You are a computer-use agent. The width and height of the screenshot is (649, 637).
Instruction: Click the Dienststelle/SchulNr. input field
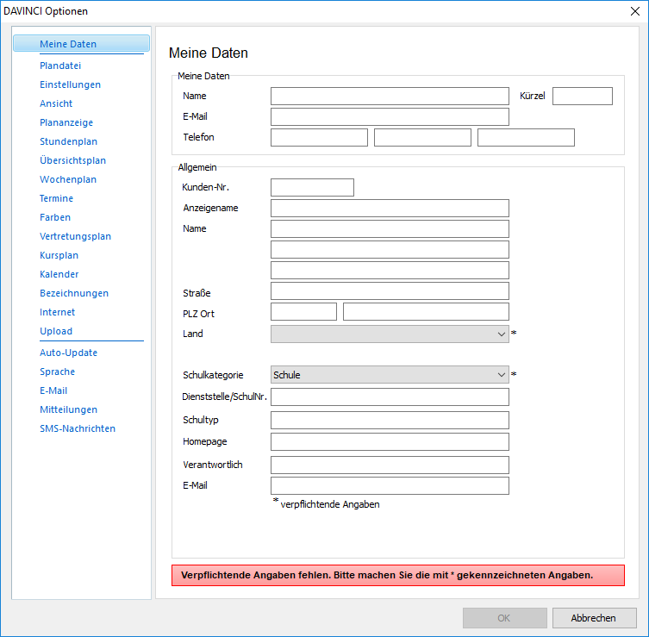pyautogui.click(x=390, y=397)
